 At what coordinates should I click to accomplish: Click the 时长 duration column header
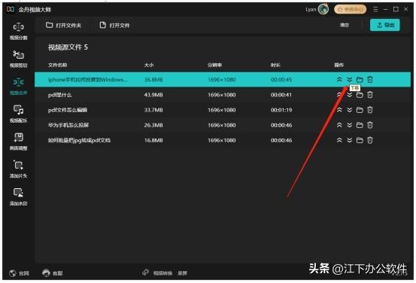[x=275, y=65]
